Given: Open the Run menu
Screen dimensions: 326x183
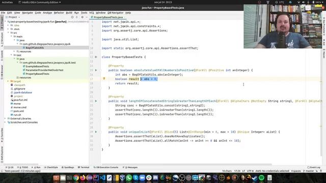Looking at the screenshot, I should [76, 13].
